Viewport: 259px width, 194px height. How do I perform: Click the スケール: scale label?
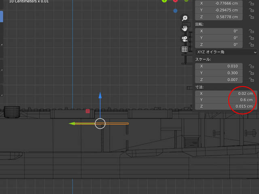203,59
